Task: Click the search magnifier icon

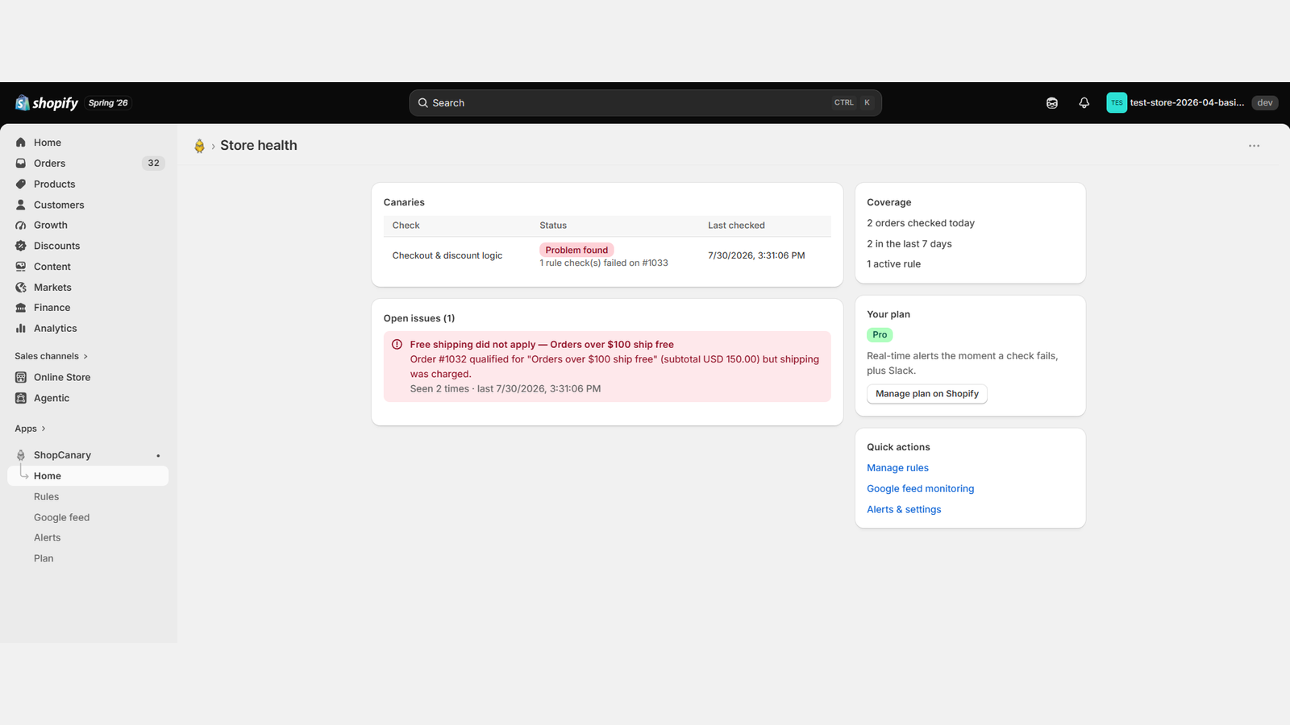Action: tap(422, 103)
